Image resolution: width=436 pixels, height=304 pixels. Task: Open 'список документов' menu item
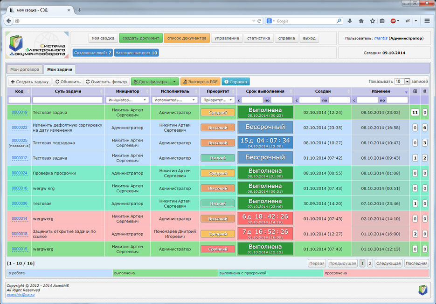(187, 38)
